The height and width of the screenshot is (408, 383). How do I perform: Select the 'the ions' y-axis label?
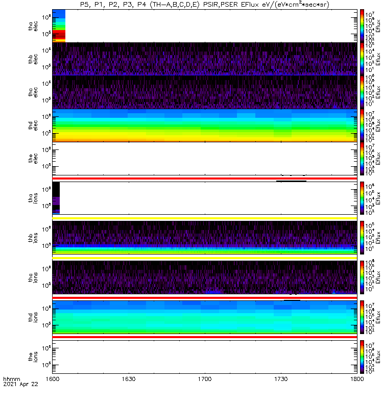pos(33,356)
